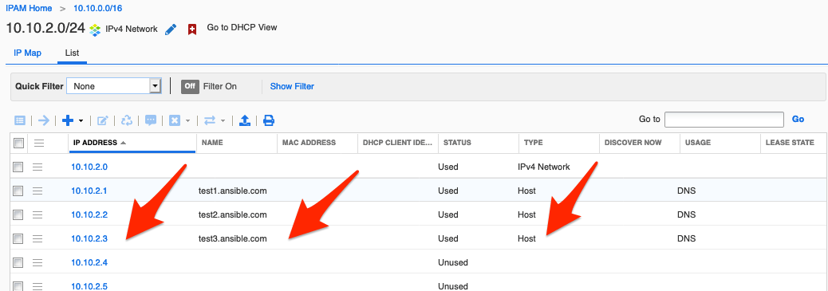Switch to the IP Map tab
The width and height of the screenshot is (828, 291).
[x=27, y=53]
